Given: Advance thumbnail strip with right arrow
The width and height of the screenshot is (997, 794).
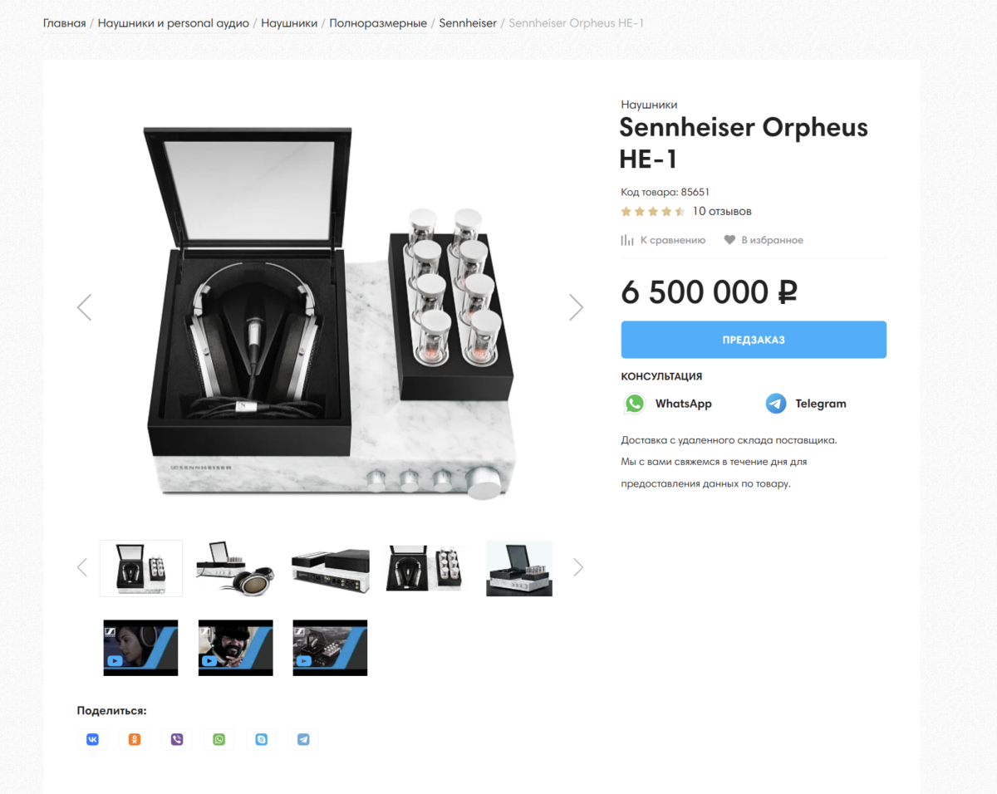Looking at the screenshot, I should coord(578,567).
